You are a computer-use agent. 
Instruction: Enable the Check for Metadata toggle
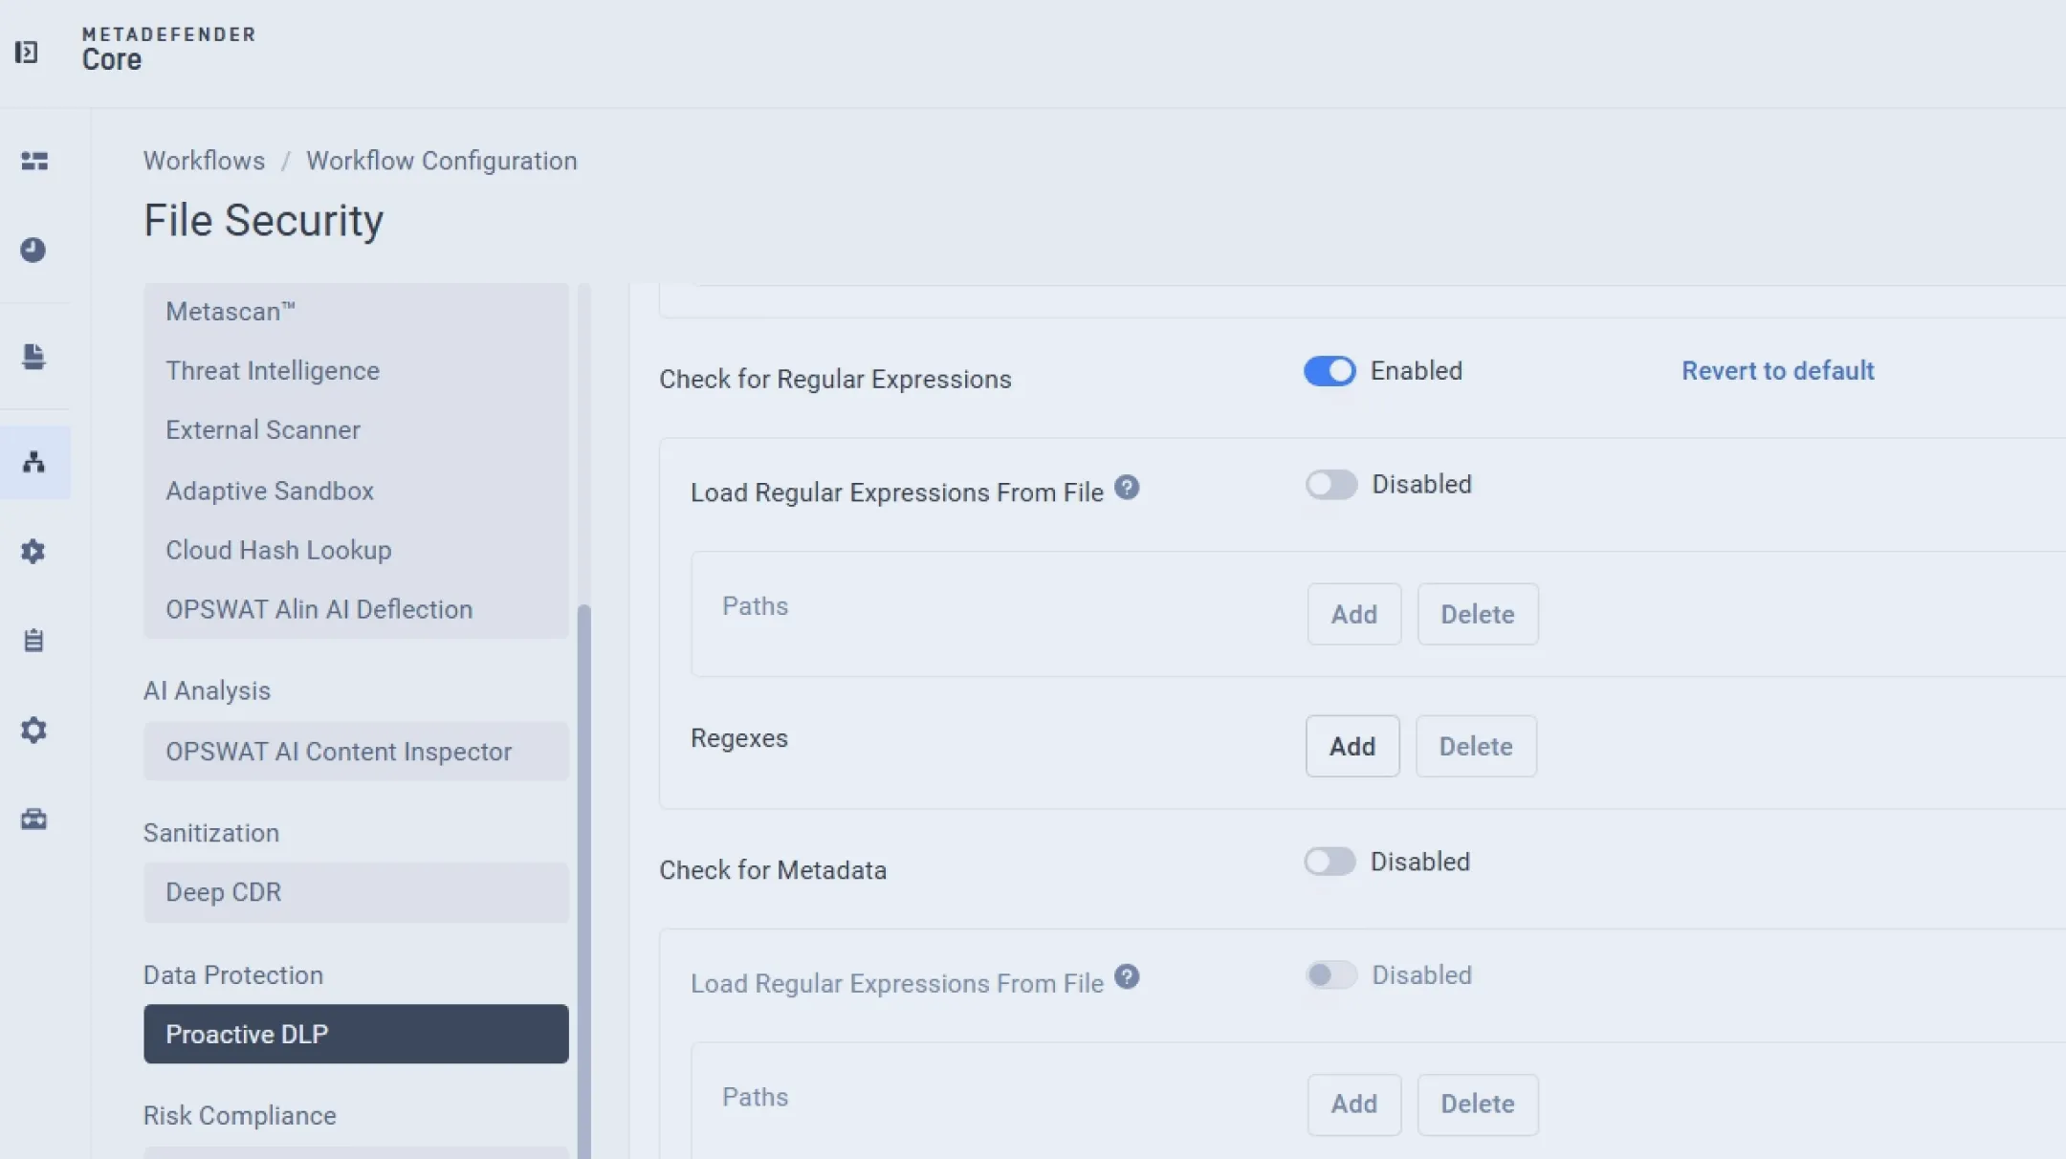[1330, 862]
